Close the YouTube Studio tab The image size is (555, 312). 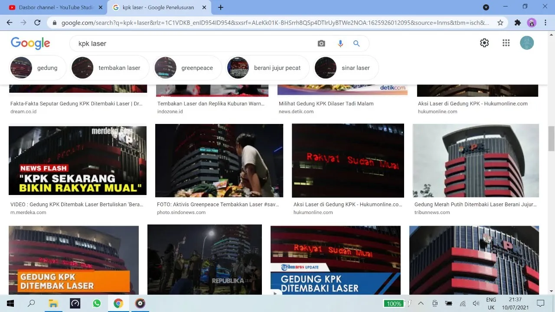(x=101, y=7)
